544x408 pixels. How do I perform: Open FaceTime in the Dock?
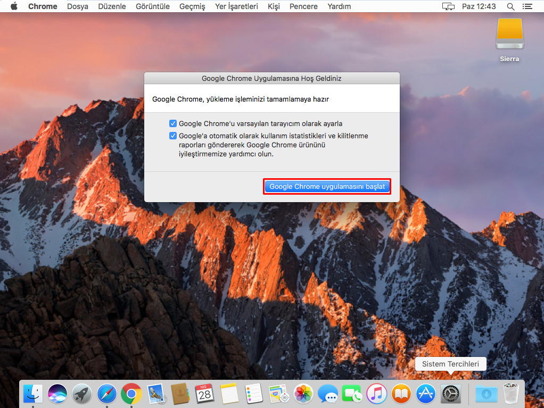352,394
